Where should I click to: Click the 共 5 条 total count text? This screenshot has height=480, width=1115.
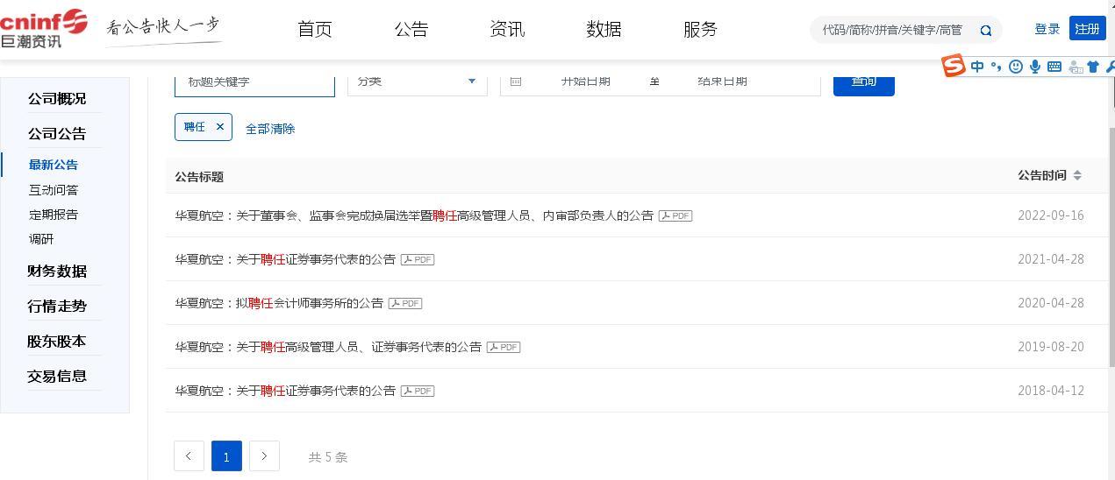[x=328, y=457]
